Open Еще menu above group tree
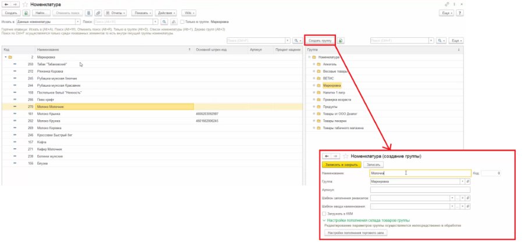524x251 pixels. 456,40
